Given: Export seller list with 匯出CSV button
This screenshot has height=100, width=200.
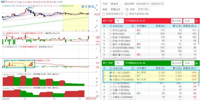Looking at the screenshot, I should click(177, 63).
